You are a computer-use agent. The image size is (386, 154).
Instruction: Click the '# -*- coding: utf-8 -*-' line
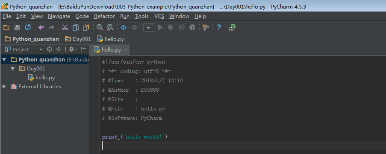tap(136, 71)
